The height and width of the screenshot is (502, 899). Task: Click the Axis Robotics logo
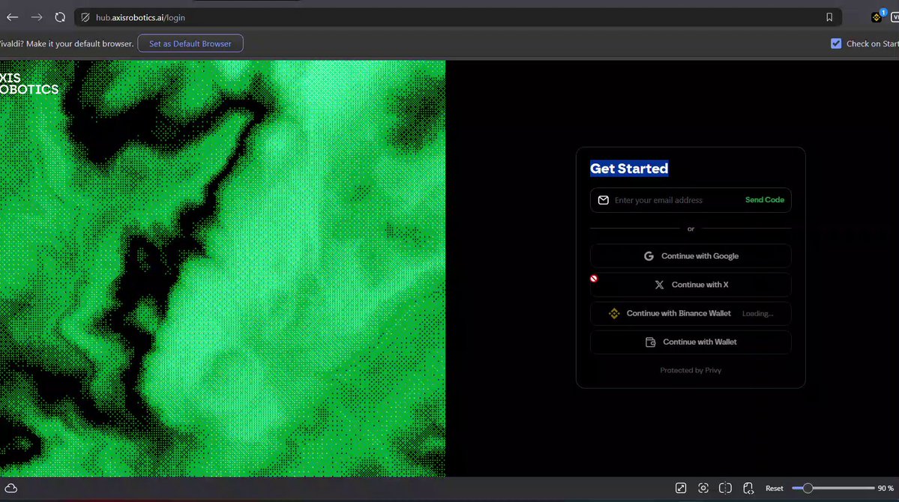[28, 84]
